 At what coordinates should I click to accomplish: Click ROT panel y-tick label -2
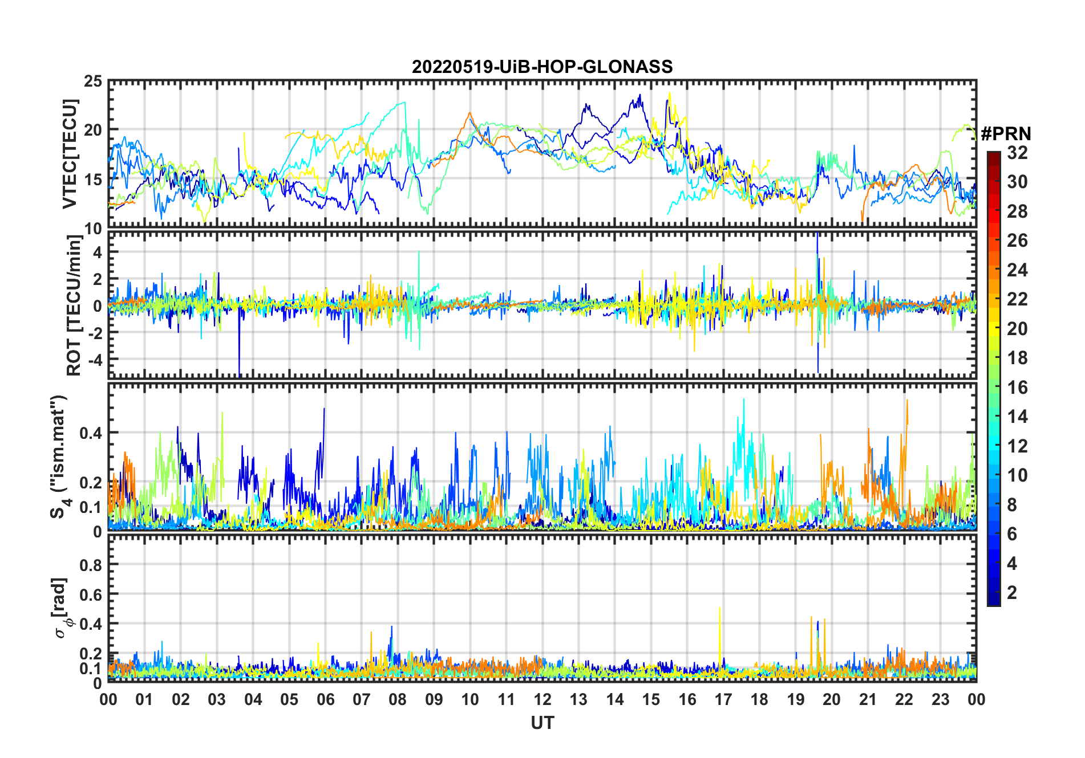tap(94, 333)
